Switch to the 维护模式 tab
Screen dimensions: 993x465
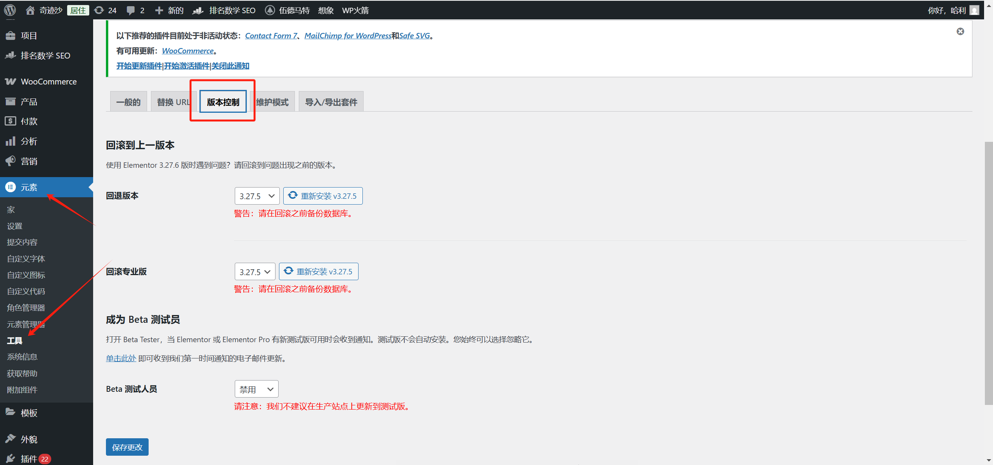pos(272,102)
